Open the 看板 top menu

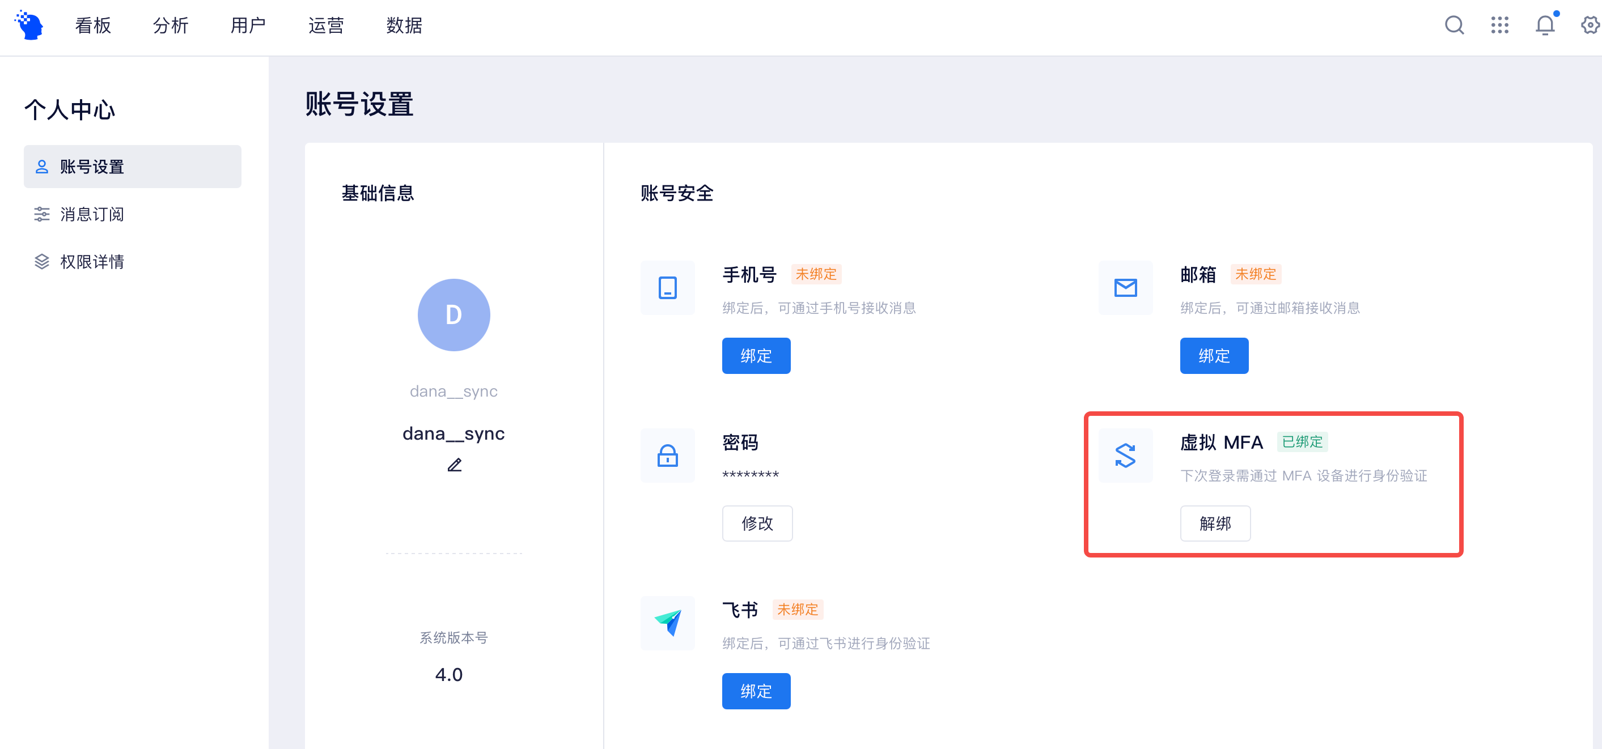pyautogui.click(x=94, y=25)
